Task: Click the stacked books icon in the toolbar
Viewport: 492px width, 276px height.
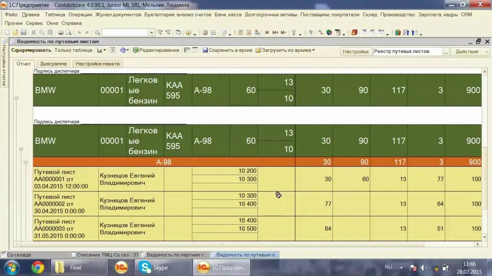Action: tap(329, 33)
